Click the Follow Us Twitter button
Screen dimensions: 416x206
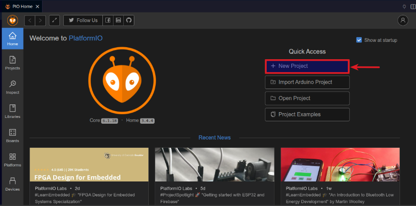(x=83, y=20)
